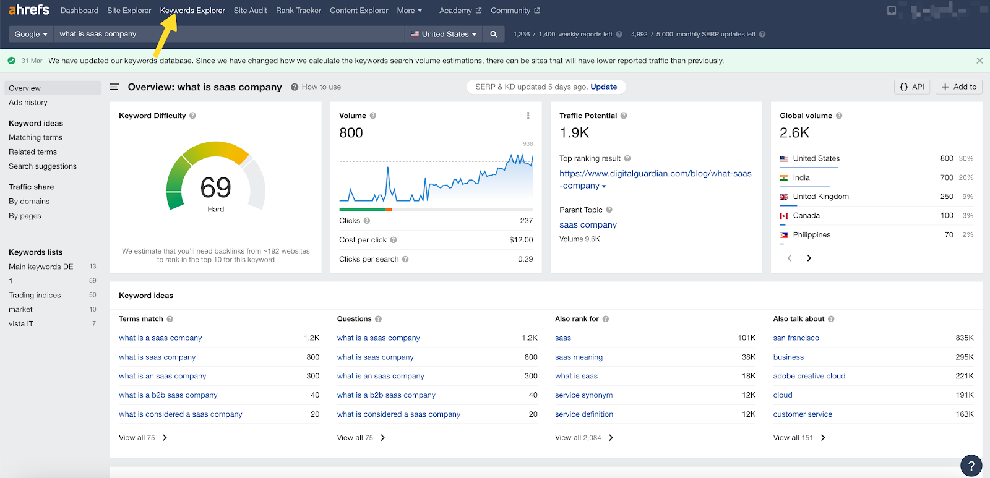Click the Clicks per search help icon
The image size is (990, 478).
(x=405, y=259)
